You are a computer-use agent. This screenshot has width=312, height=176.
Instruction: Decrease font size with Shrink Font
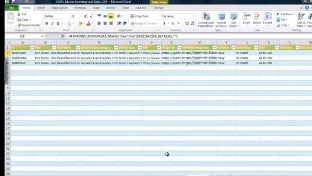coord(91,16)
